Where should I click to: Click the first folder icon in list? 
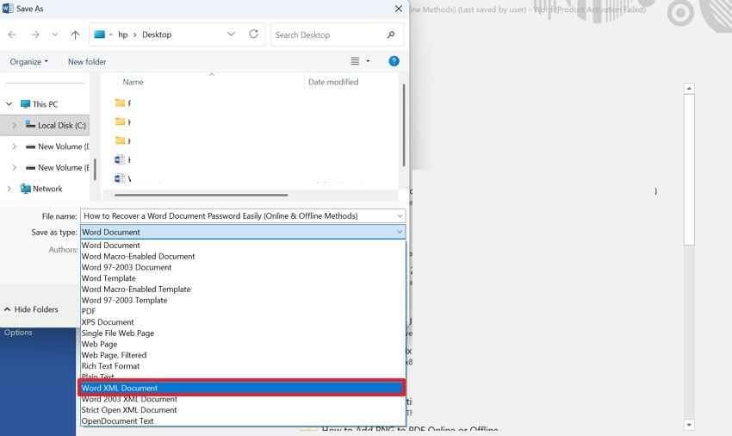click(x=120, y=103)
